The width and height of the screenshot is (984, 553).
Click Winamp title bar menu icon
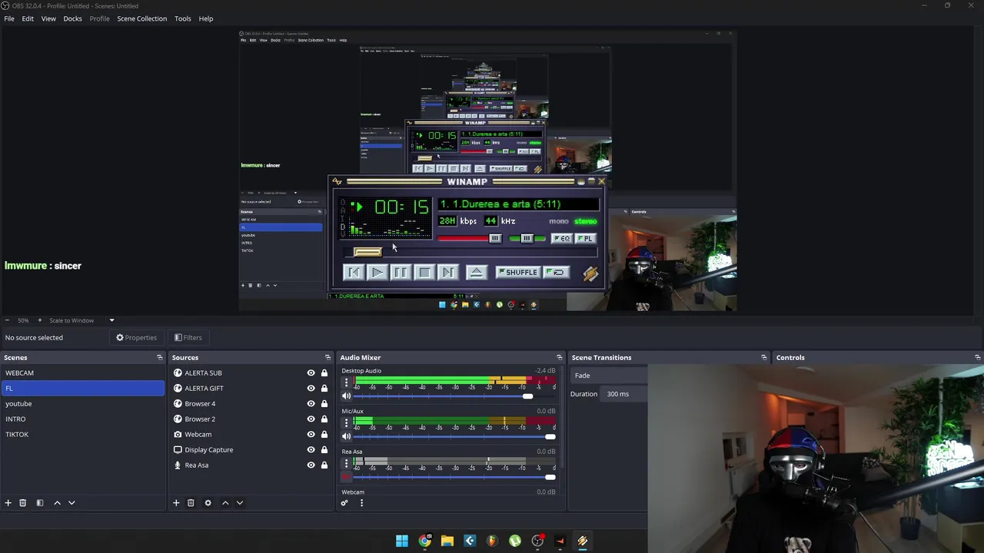(x=337, y=181)
